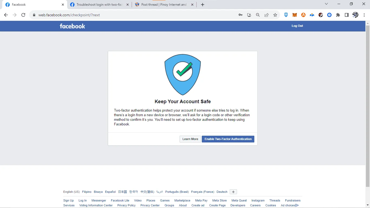Open the Chrome three-dot menu
Image resolution: width=370 pixels, height=208 pixels.
364,15
